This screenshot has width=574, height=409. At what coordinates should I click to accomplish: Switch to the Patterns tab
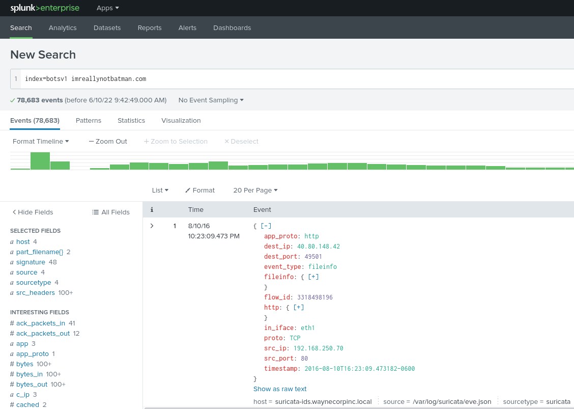click(88, 121)
